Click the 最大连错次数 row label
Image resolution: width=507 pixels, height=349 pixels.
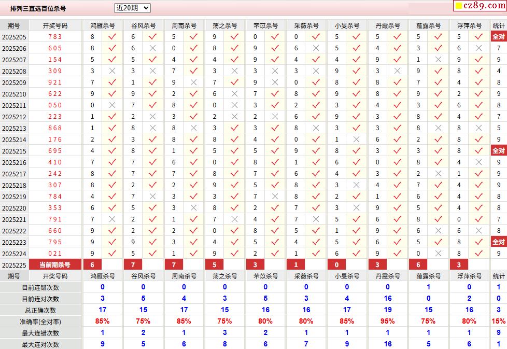pos(40,333)
